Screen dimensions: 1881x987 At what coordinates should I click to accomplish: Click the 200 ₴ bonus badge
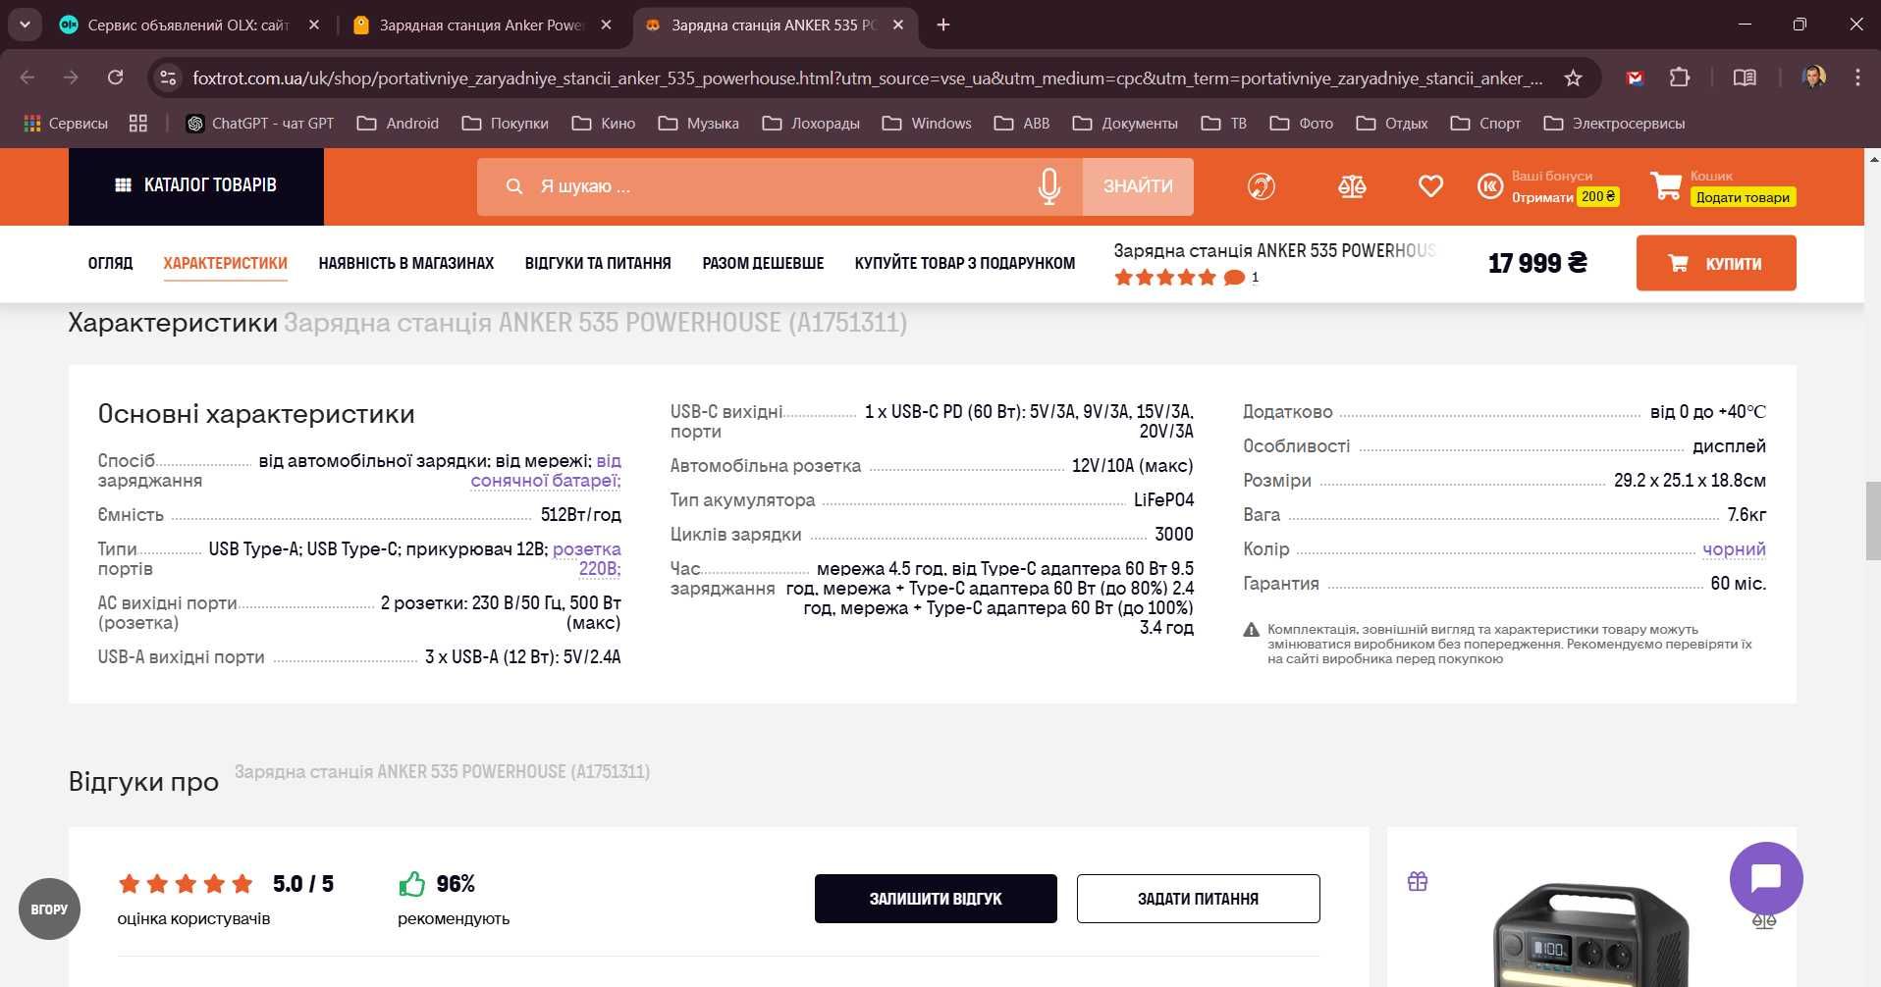pyautogui.click(x=1598, y=197)
